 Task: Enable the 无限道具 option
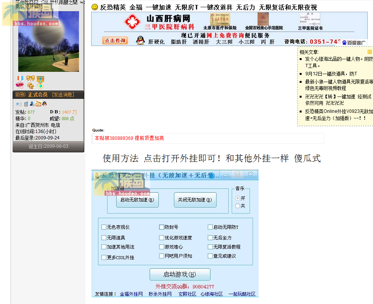pos(104,237)
